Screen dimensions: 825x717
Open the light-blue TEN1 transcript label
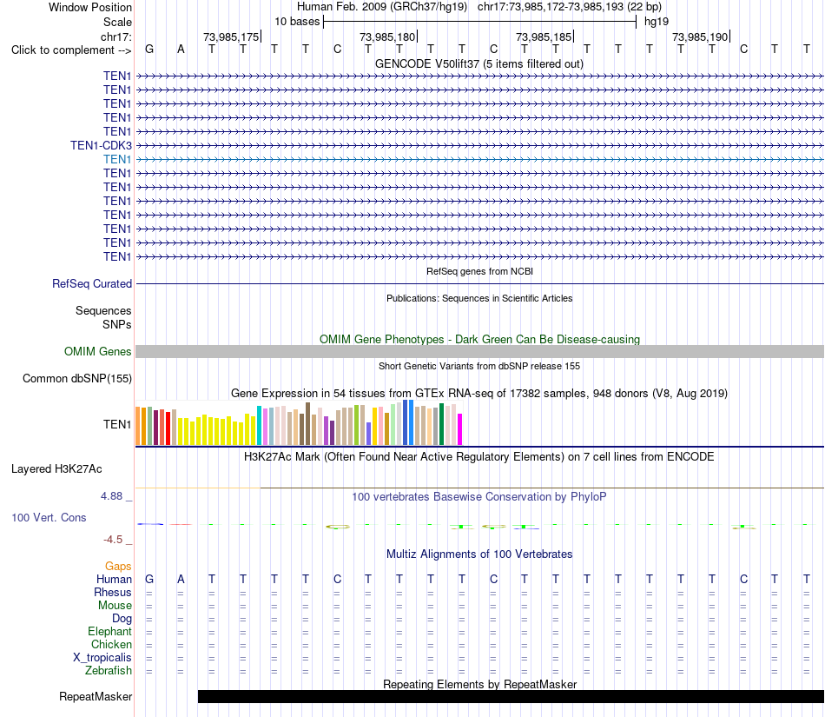click(117, 160)
